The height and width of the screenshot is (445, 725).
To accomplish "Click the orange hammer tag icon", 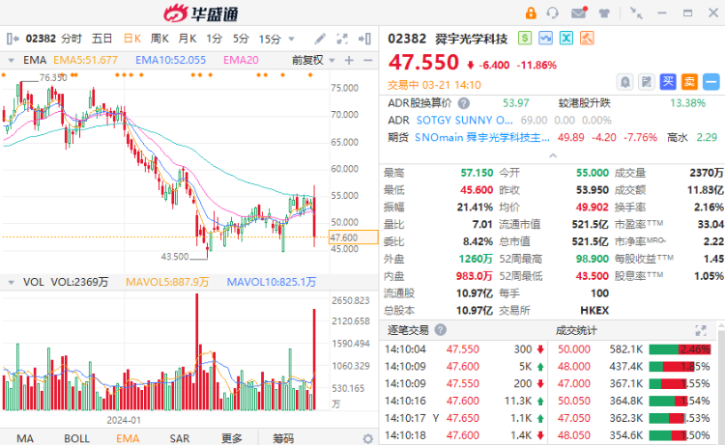I will pos(587,38).
